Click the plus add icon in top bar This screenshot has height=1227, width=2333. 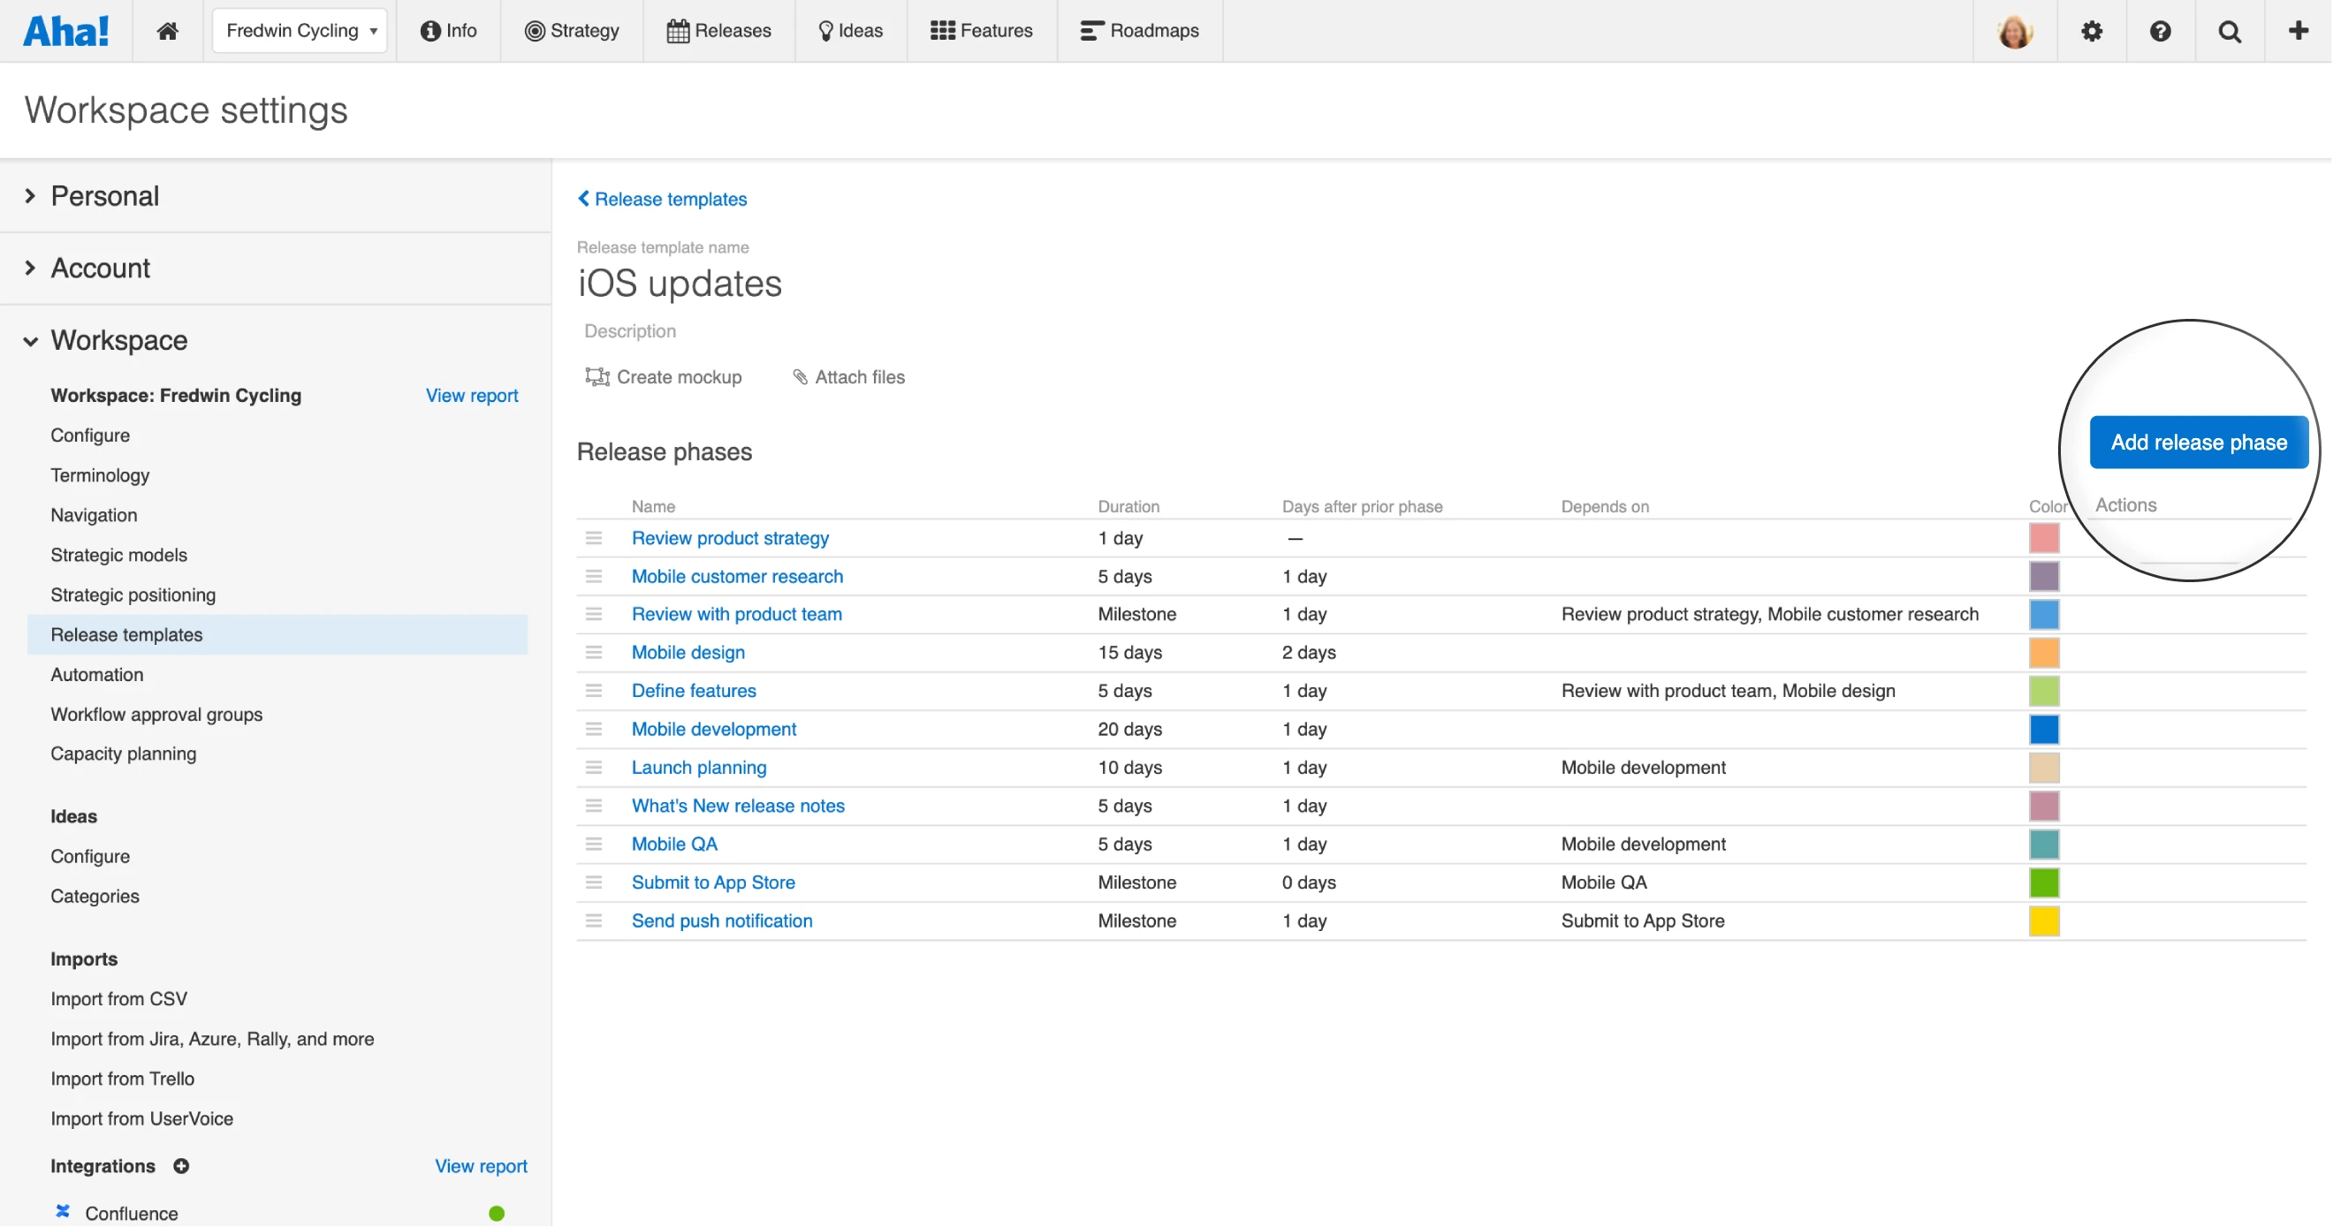click(2298, 31)
